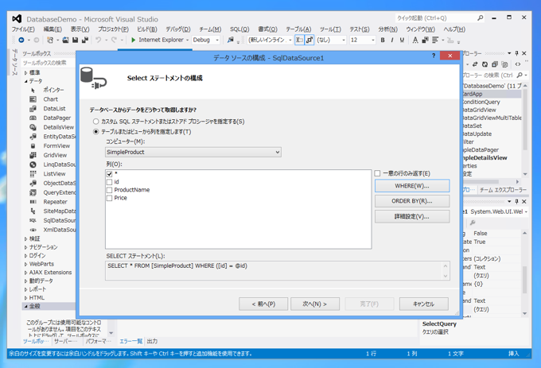Screen dimensions: 541x368
Task: Check the return only unique rows checkbox
Action: tap(377, 173)
